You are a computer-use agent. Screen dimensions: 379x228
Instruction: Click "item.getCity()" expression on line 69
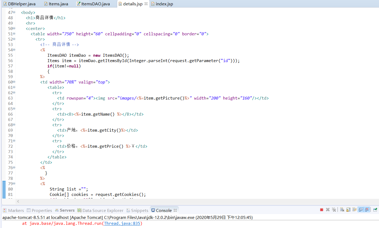tap(104, 130)
